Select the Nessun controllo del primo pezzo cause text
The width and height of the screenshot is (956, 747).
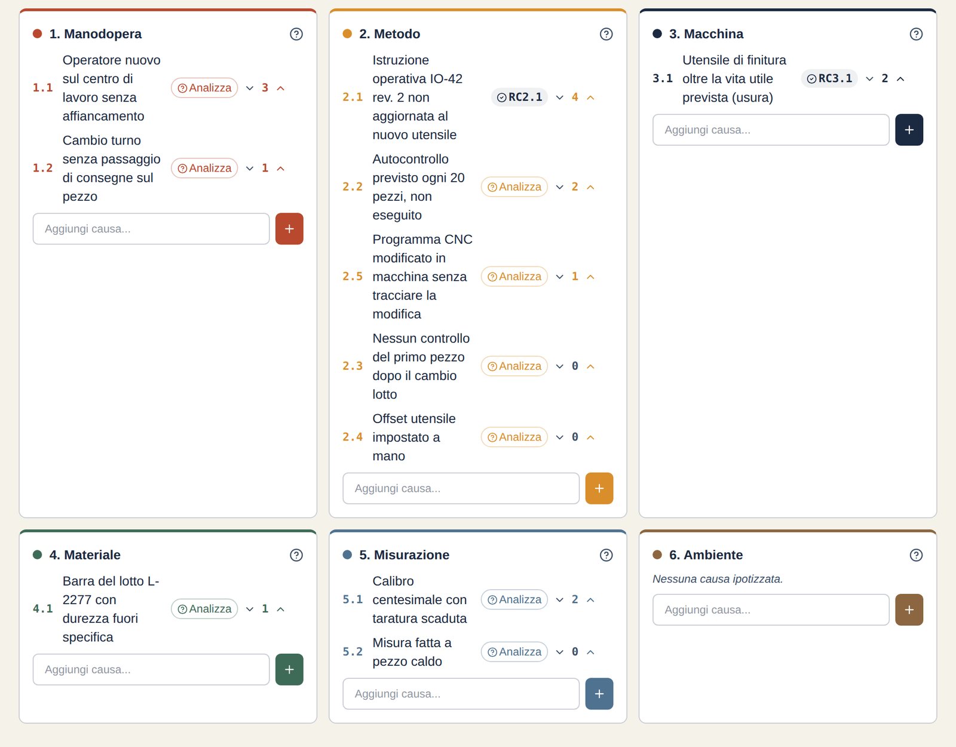click(x=421, y=366)
